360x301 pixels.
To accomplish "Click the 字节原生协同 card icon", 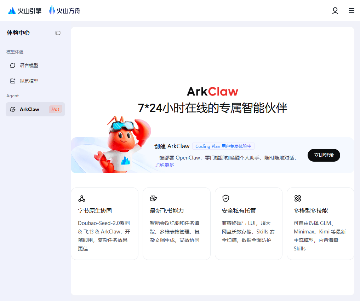I will [82, 198].
